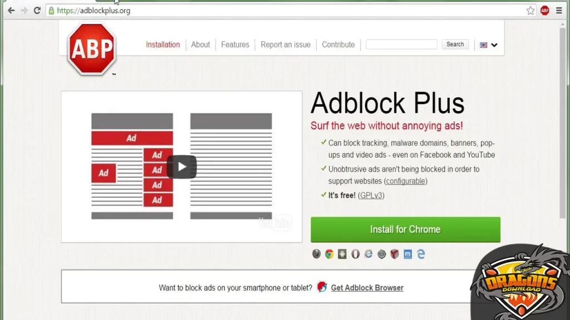This screenshot has height=320, width=570.
Task: Select the Chrome browser icon below Install button
Action: (330, 254)
